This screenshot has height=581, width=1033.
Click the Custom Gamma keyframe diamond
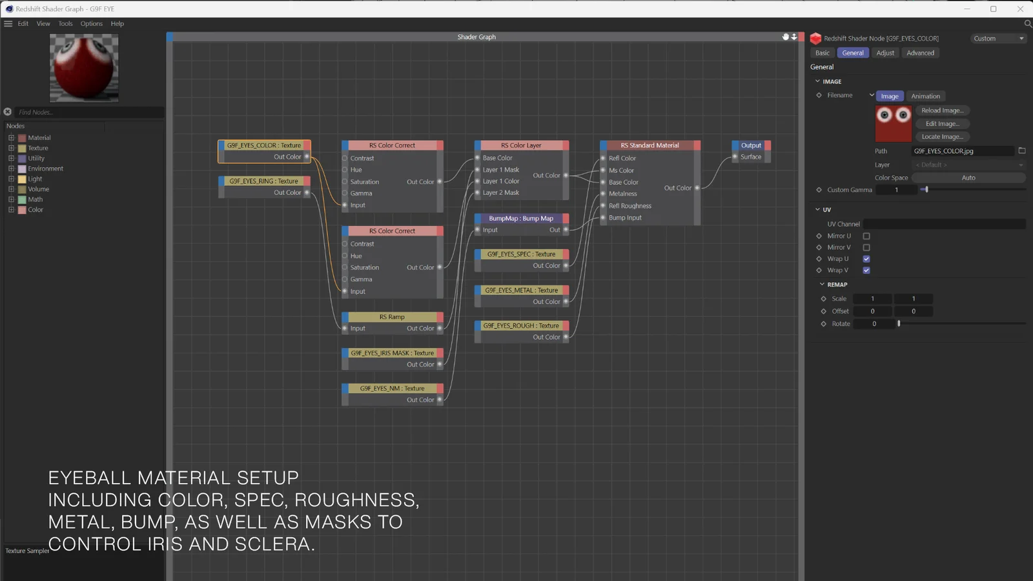(x=819, y=190)
